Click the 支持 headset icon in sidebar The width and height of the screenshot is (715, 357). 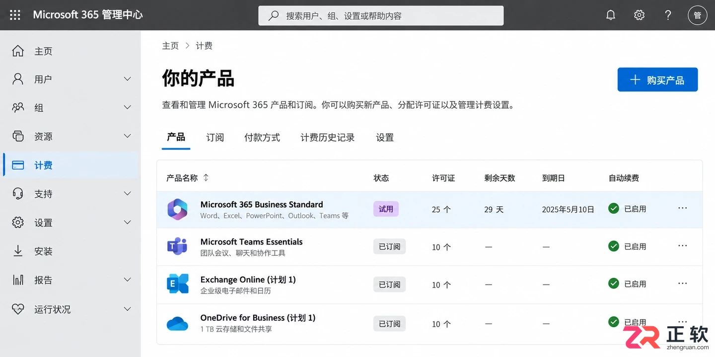(18, 193)
